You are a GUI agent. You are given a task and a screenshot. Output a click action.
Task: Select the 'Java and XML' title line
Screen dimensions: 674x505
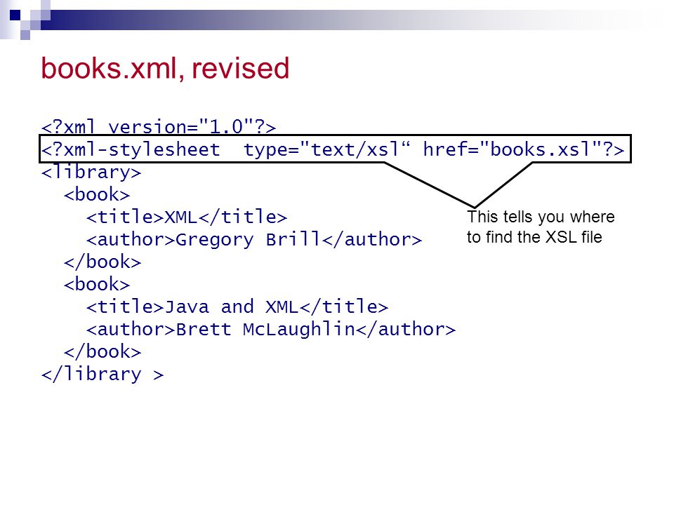click(237, 307)
